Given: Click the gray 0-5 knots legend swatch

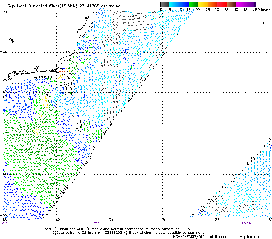Looking at the screenshot, I should [x=165, y=4].
